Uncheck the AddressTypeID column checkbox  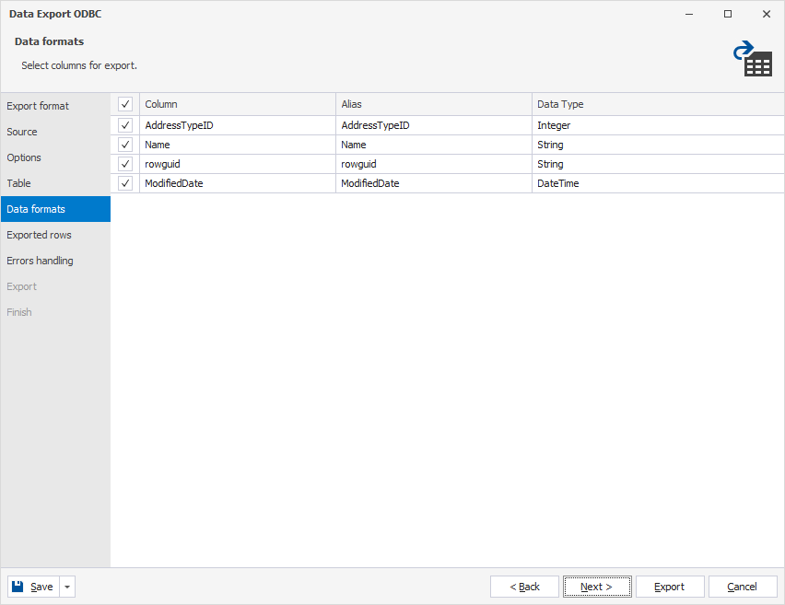(x=125, y=125)
